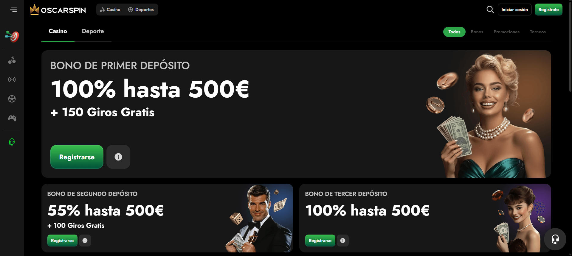Open the green headset support sidebar icon
Image resolution: width=572 pixels, height=256 pixels.
(x=12, y=142)
